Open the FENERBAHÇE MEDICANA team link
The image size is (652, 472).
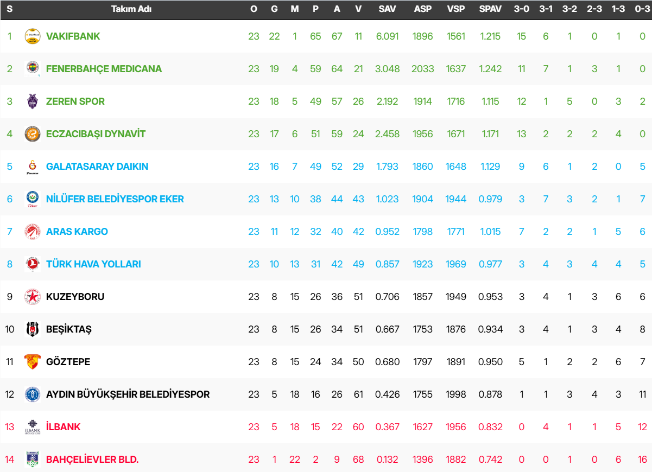104,69
